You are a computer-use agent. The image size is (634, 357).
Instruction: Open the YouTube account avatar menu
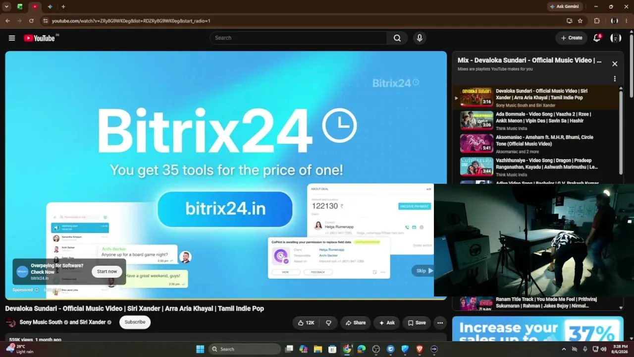point(616,38)
